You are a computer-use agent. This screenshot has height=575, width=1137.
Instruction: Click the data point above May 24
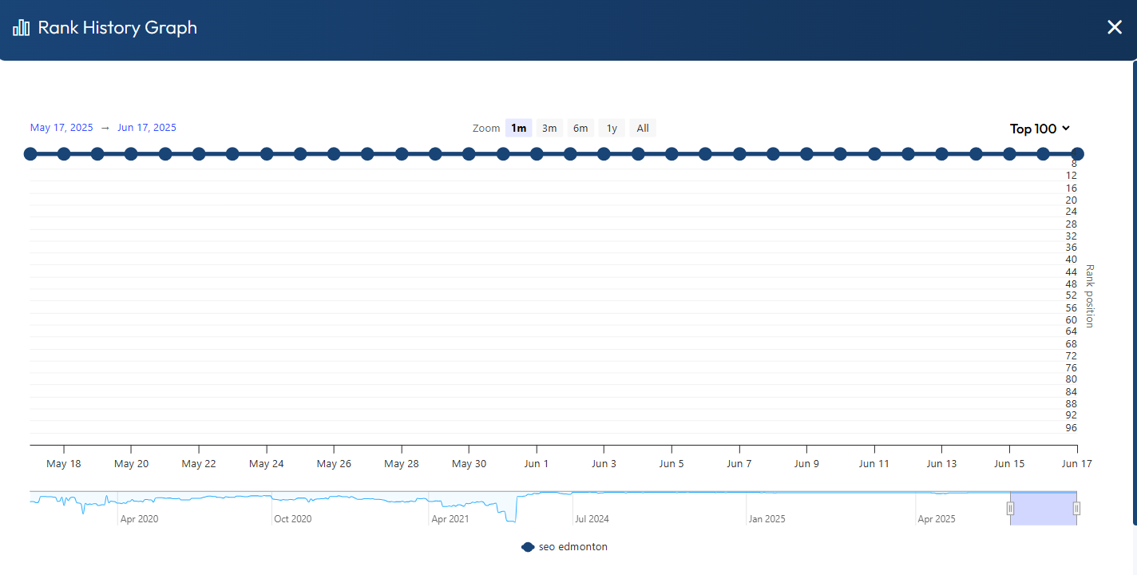click(x=267, y=153)
